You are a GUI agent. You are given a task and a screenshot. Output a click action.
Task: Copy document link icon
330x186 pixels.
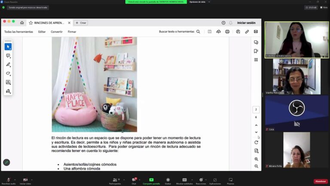pos(247,31)
